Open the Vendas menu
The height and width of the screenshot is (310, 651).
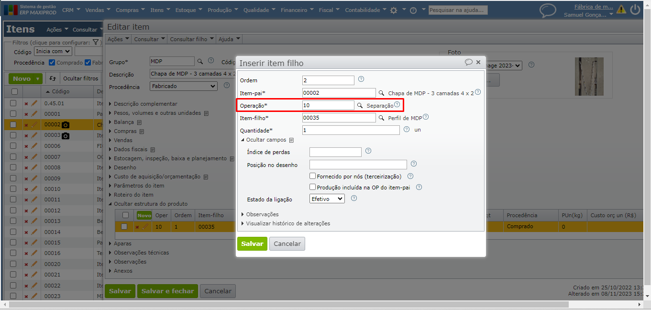point(98,10)
